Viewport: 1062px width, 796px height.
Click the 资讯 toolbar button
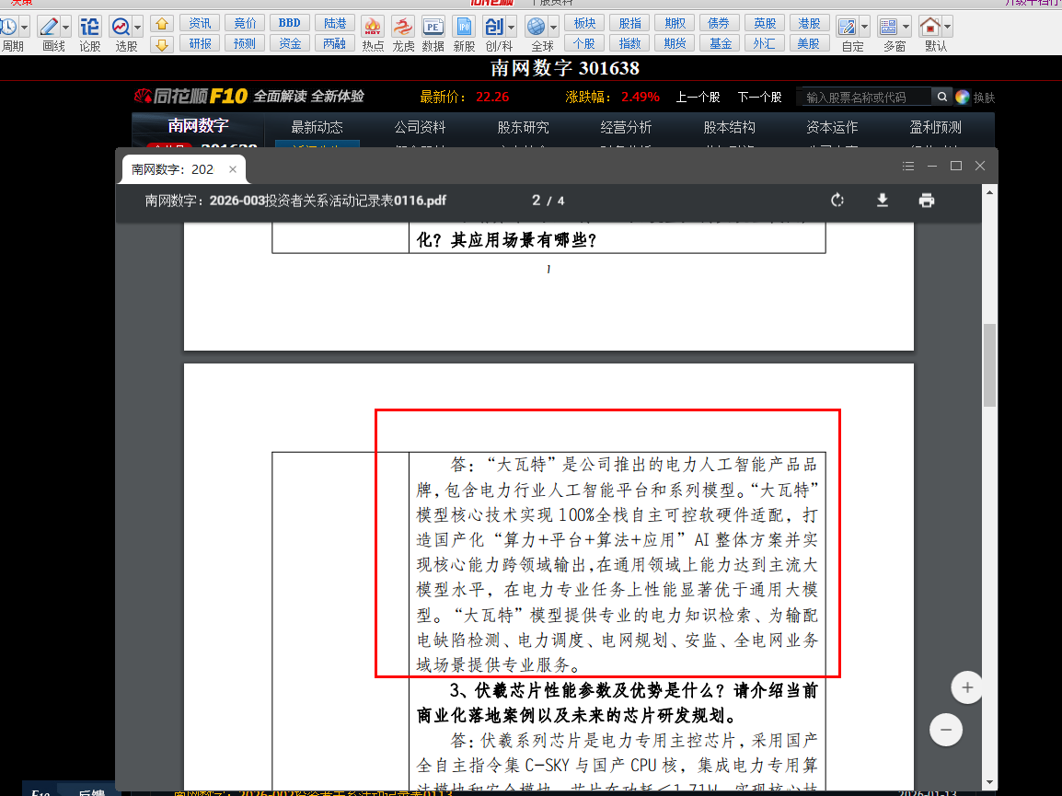[200, 23]
